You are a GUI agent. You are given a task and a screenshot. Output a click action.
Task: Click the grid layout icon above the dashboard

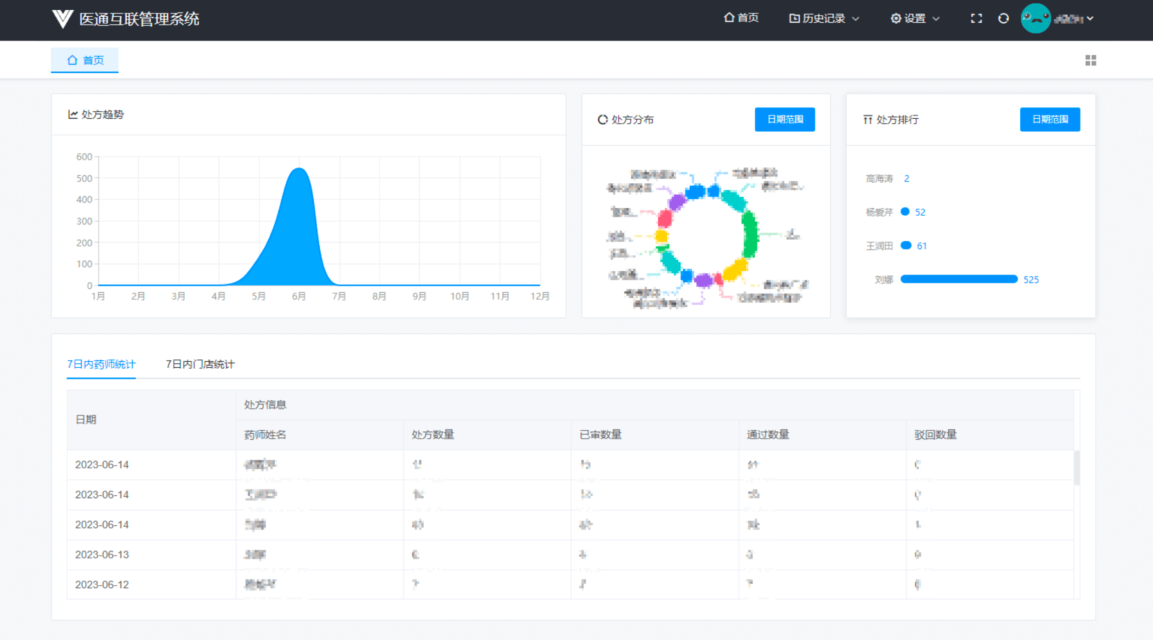(1091, 60)
